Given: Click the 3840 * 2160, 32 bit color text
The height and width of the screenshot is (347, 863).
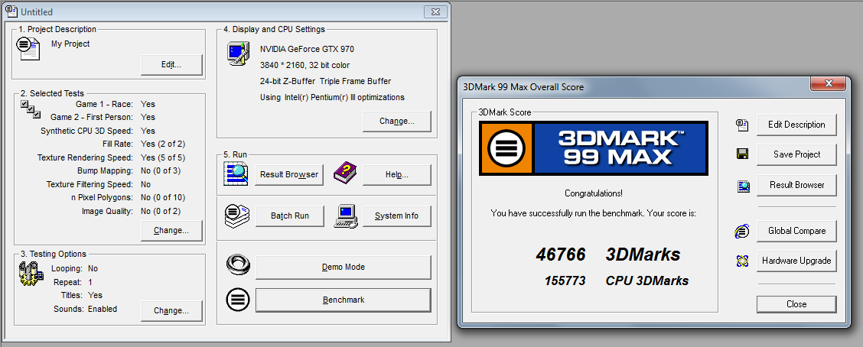Looking at the screenshot, I should point(304,65).
